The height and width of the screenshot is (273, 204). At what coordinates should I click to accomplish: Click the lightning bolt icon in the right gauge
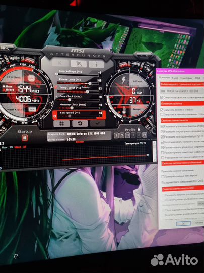pos(123,80)
